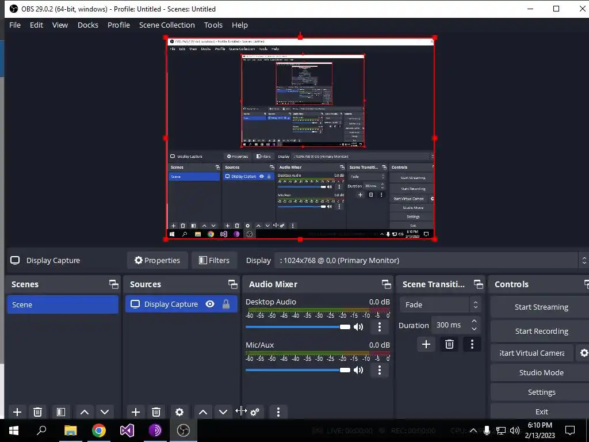This screenshot has width=589, height=442.
Task: Click the Properties button
Action: (x=158, y=260)
